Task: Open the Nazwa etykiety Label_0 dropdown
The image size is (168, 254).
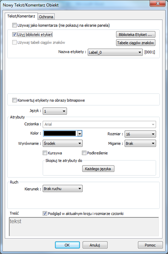Action: tap(115, 52)
